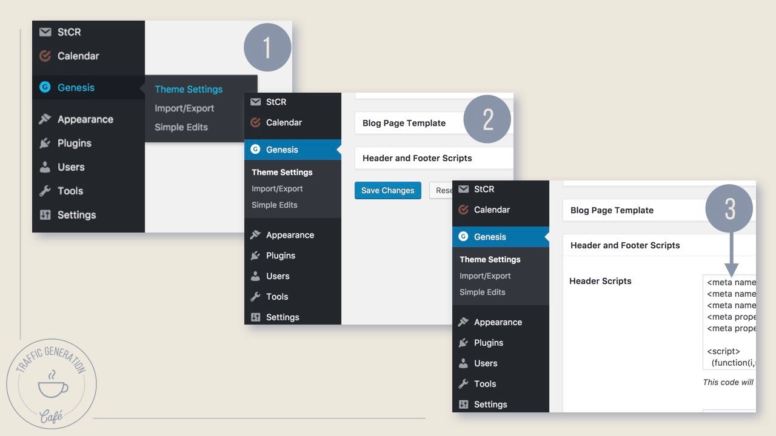Expand Header and Footer Scripts box in panel 2
The height and width of the screenshot is (436, 776).
[x=417, y=158]
